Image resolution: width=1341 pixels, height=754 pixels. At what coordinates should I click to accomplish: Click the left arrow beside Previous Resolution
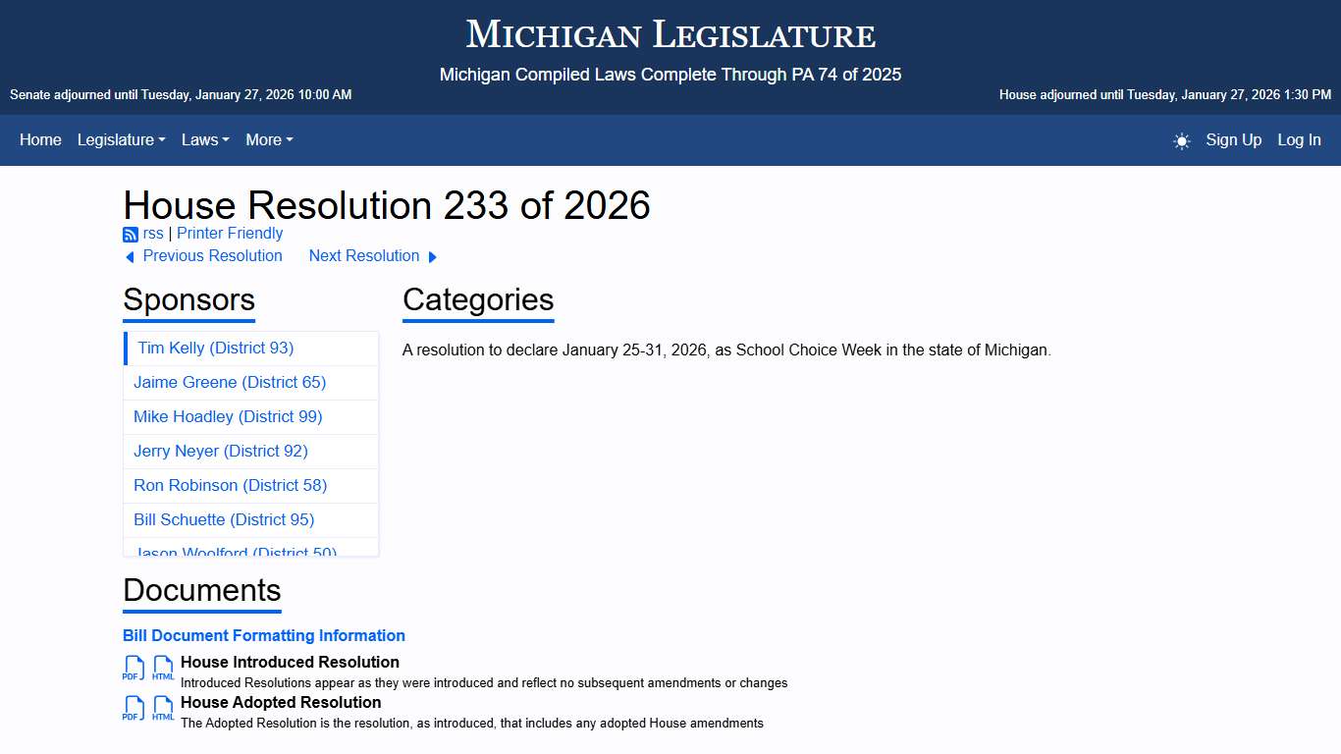[130, 256]
